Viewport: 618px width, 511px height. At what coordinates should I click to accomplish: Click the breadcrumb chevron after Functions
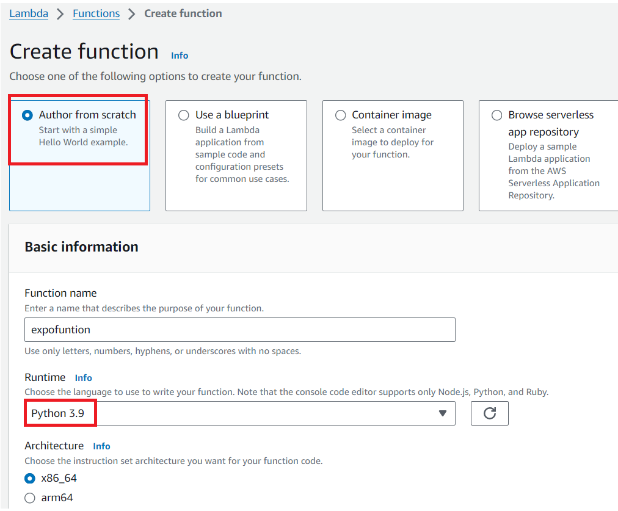[132, 14]
